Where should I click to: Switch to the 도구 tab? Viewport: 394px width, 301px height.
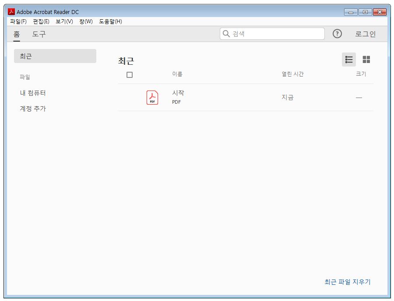point(39,34)
